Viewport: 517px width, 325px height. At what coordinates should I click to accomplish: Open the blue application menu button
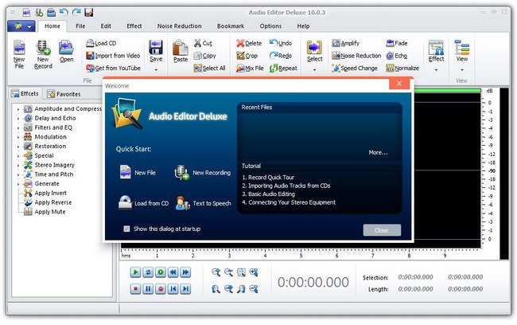tap(21, 26)
